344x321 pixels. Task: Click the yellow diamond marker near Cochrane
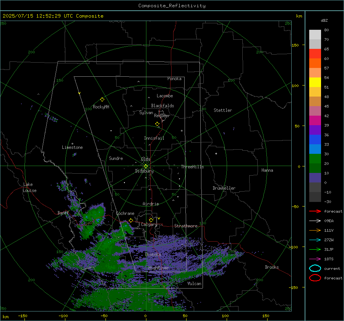click(x=131, y=220)
